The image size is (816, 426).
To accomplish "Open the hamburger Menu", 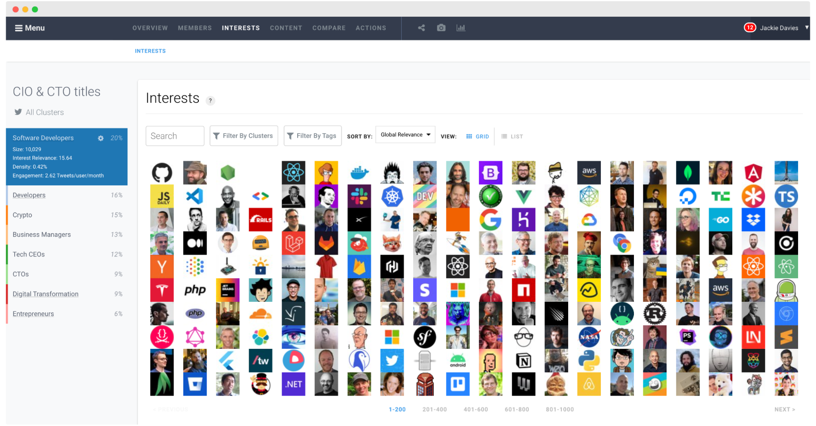I will coord(29,28).
